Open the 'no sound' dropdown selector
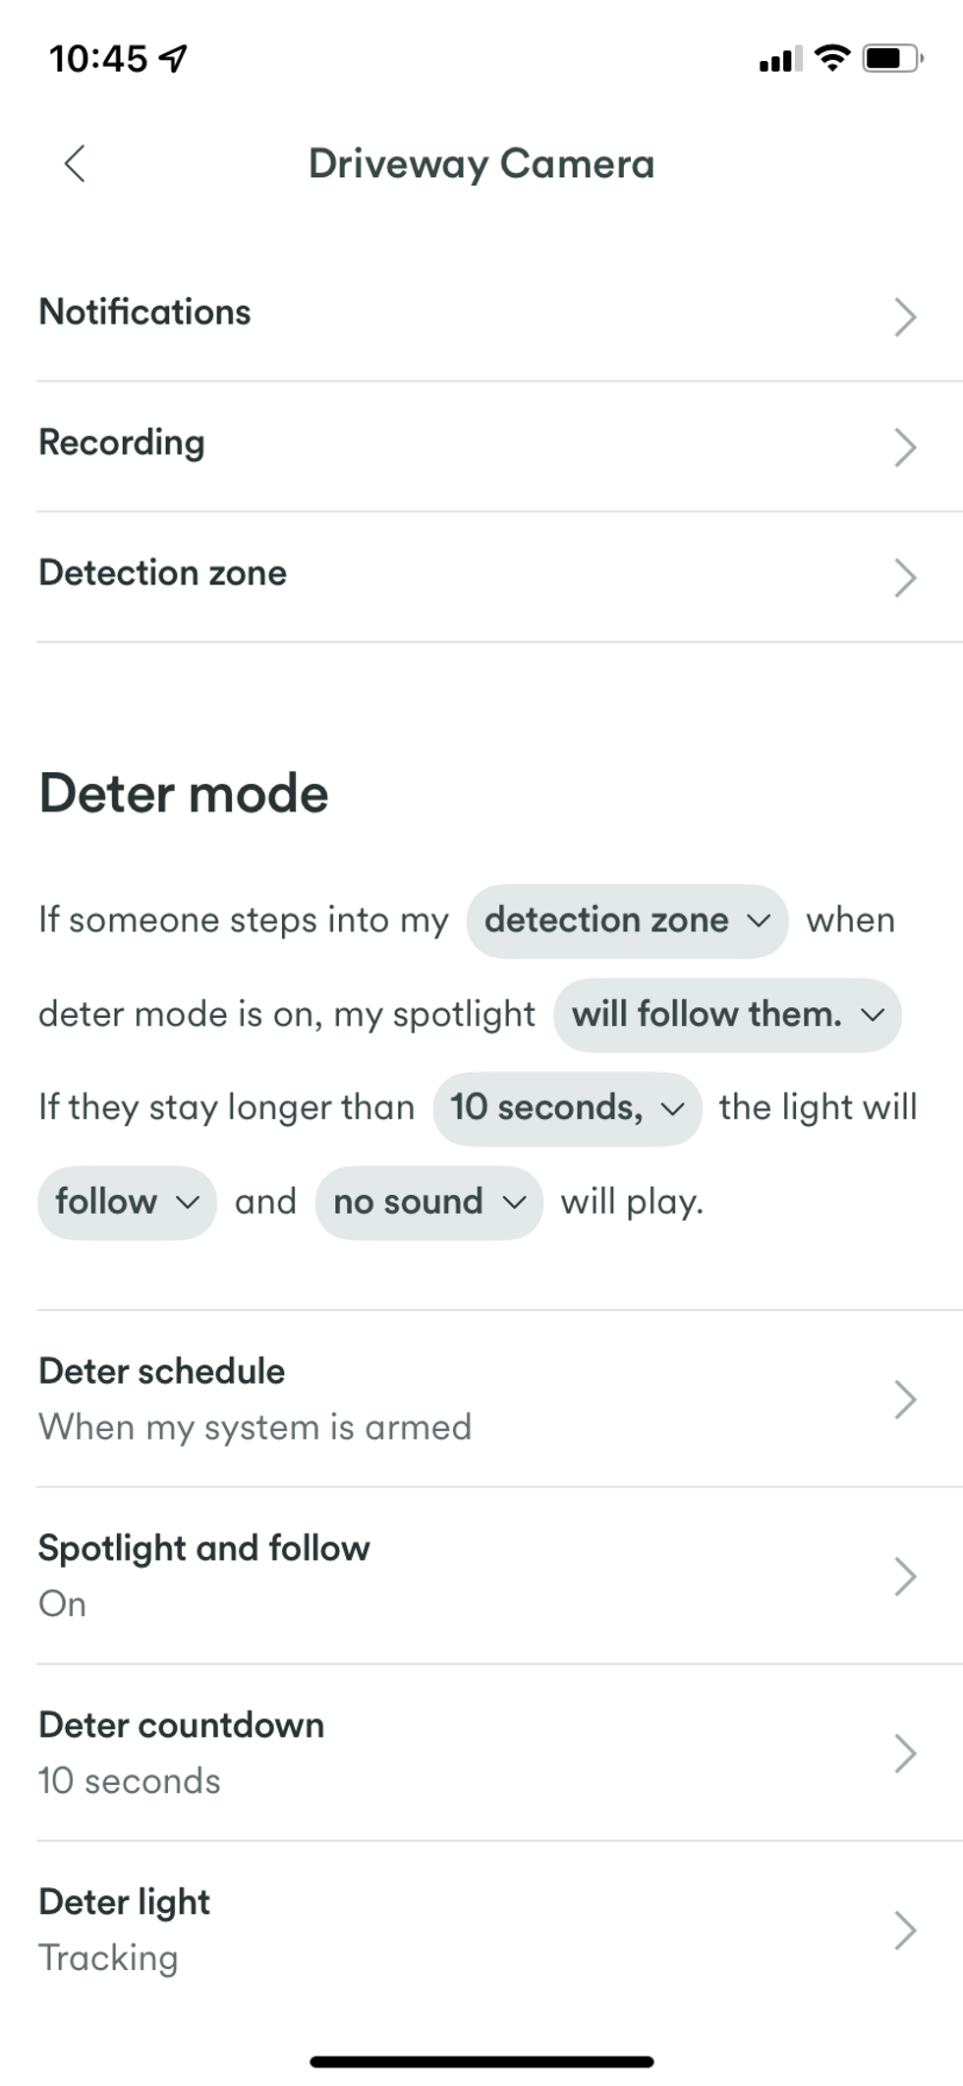Viewport: 963px width, 2086px height. (x=428, y=1202)
